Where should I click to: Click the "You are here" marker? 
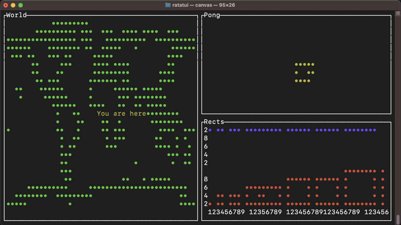[121, 114]
